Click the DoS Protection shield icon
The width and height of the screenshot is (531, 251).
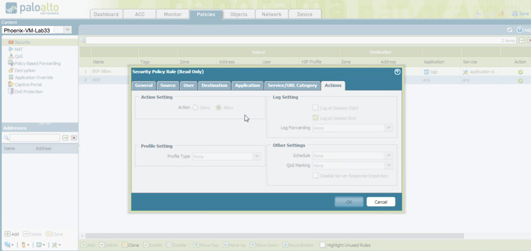pos(11,92)
